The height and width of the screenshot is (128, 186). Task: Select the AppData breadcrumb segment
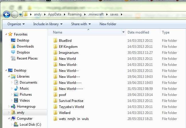pyautogui.click(x=55, y=14)
